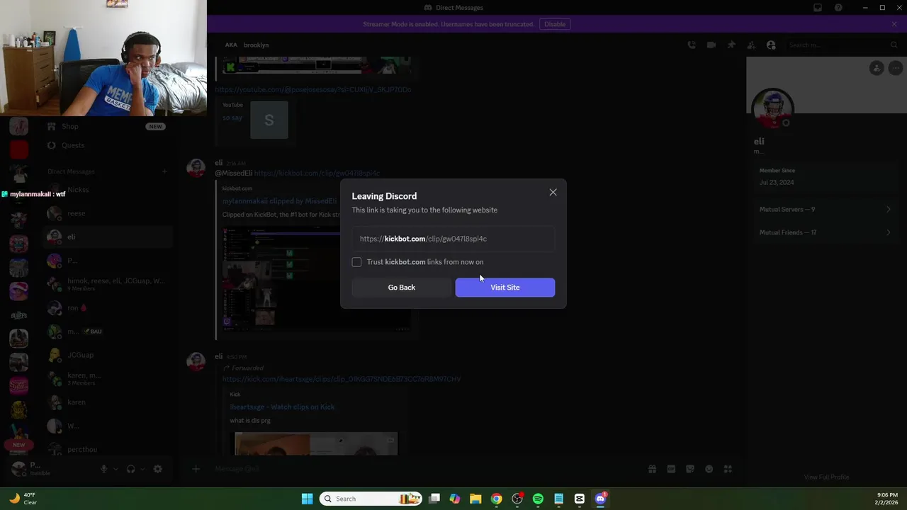
Task: Start a voice call with eli
Action: (692, 45)
